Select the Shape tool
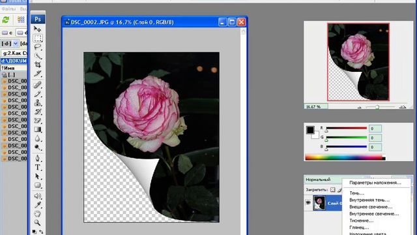Screen dimensions: 417x235 [x=38, y=185]
